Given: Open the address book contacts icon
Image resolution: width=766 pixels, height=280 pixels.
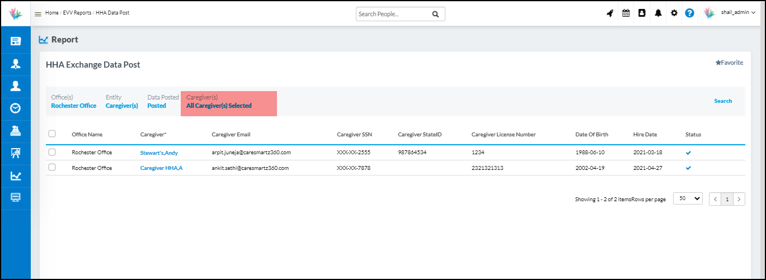Looking at the screenshot, I should pos(642,13).
